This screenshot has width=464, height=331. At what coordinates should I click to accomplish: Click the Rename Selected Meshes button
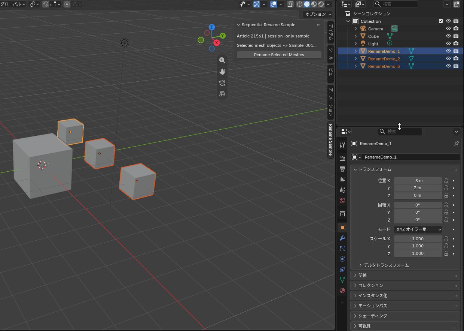(279, 55)
